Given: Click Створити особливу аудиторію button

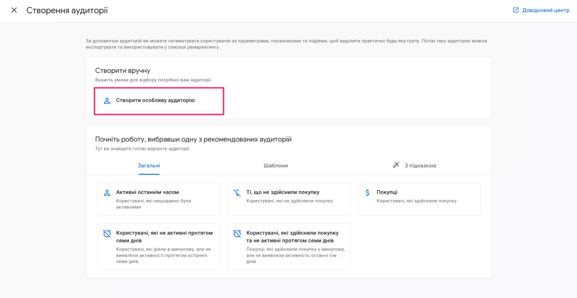Looking at the screenshot, I should 159,101.
